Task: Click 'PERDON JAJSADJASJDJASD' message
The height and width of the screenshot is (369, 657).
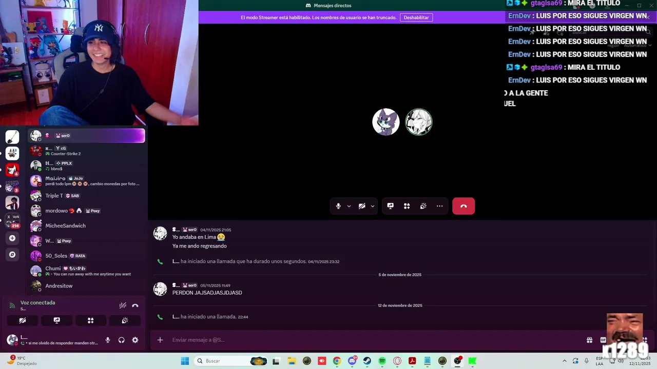Action: (207, 293)
